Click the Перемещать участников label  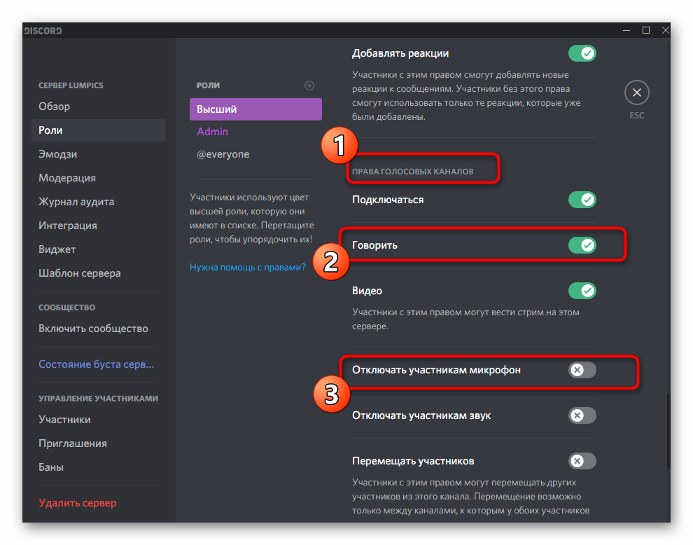coord(413,461)
